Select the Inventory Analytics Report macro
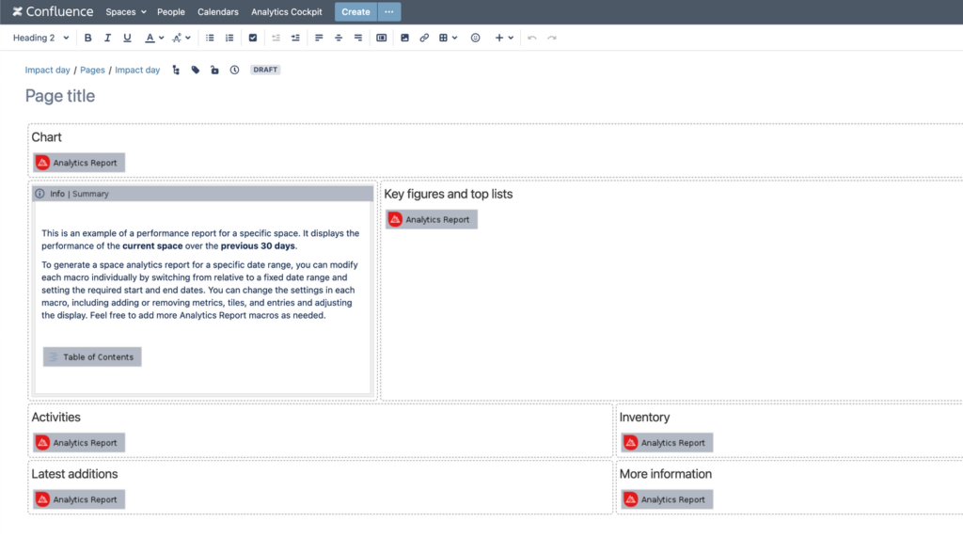 point(667,442)
